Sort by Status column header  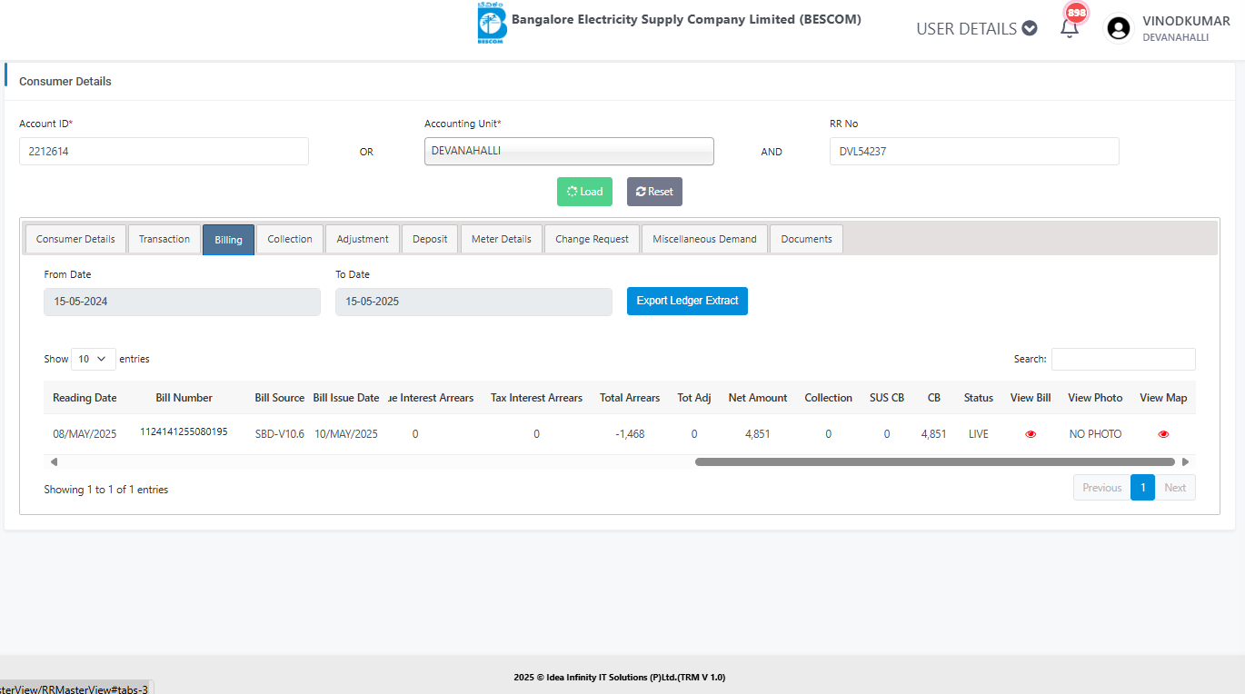[979, 398]
